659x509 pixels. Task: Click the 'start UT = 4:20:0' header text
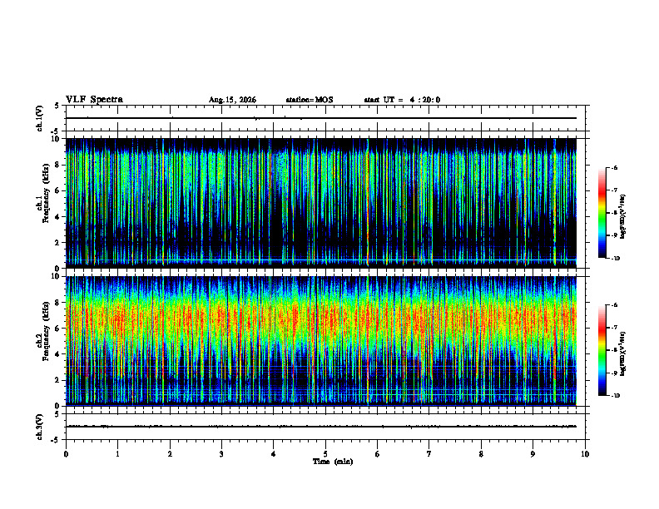click(x=402, y=100)
